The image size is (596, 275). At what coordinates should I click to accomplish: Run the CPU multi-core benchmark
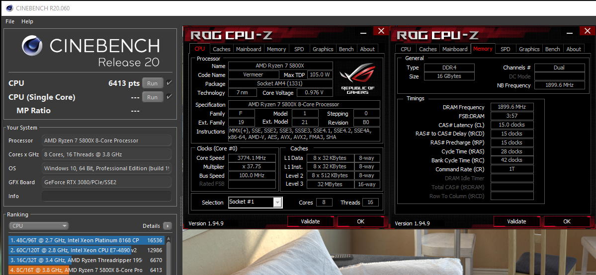(x=153, y=83)
